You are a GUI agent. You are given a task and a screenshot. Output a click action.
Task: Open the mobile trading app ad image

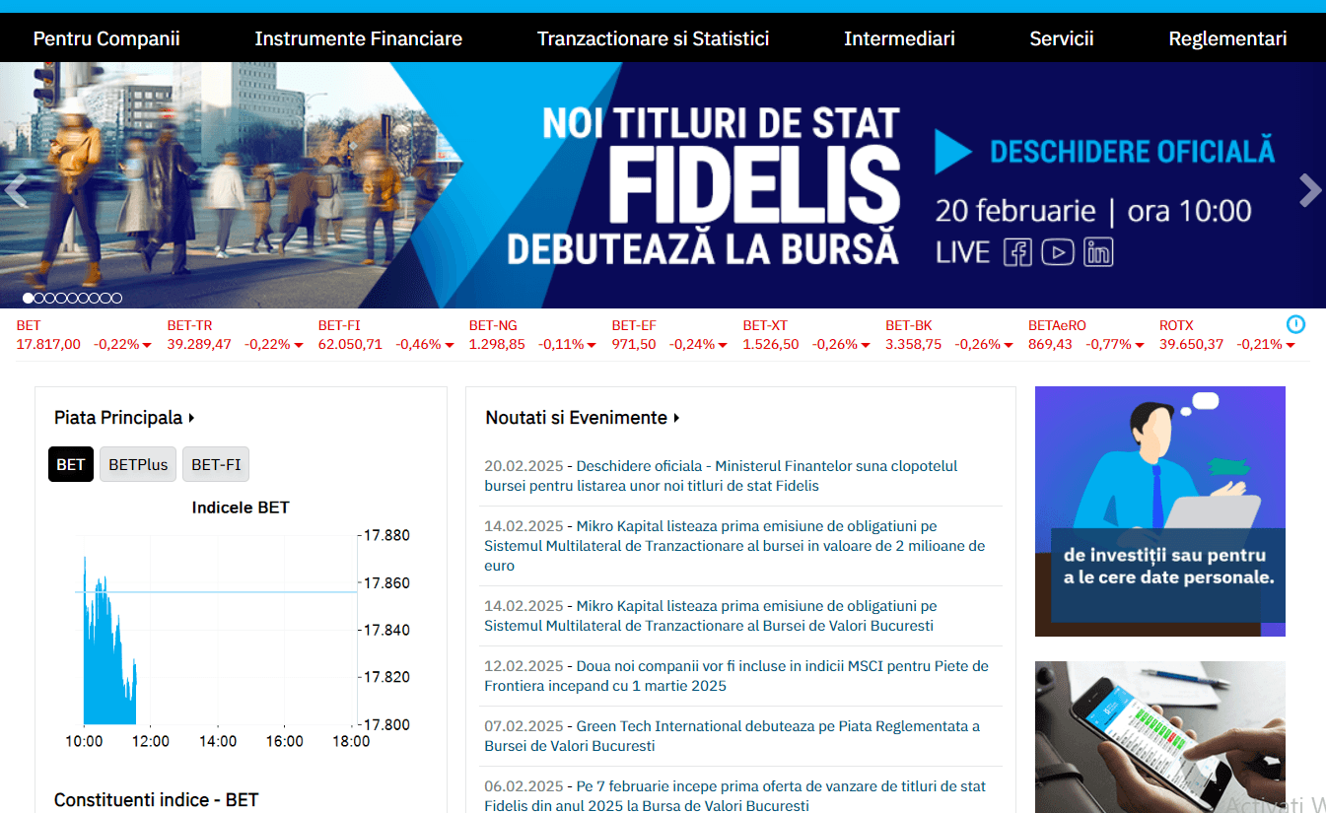1160,737
